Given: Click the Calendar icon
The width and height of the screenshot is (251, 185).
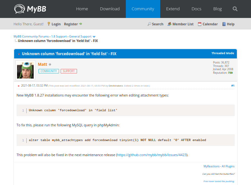Looking at the screenshot, I should click(199, 24).
